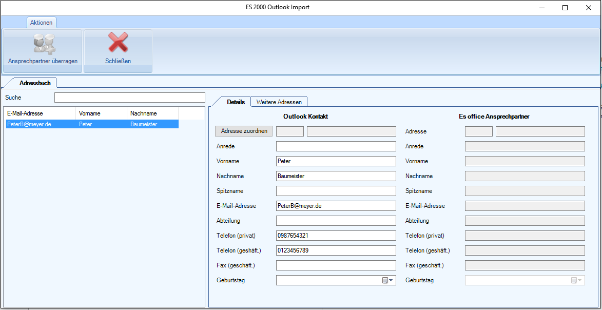Maximize the ES 2000 Outlook Import window
The height and width of the screenshot is (310, 602).
[565, 8]
